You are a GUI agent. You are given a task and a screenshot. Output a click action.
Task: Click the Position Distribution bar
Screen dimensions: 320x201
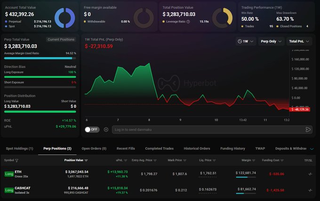pos(40,112)
